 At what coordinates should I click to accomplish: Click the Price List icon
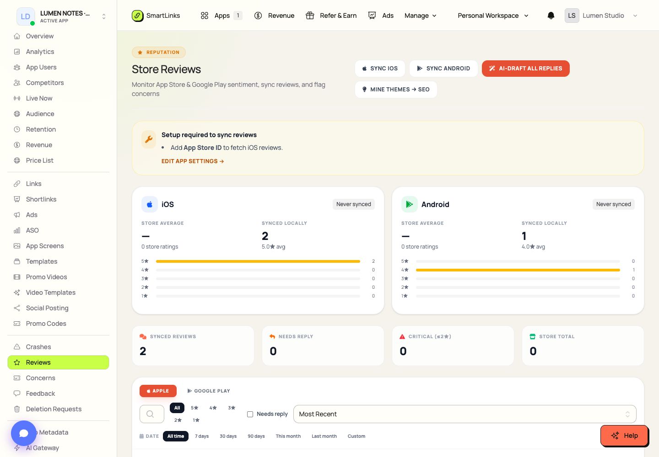(x=17, y=160)
